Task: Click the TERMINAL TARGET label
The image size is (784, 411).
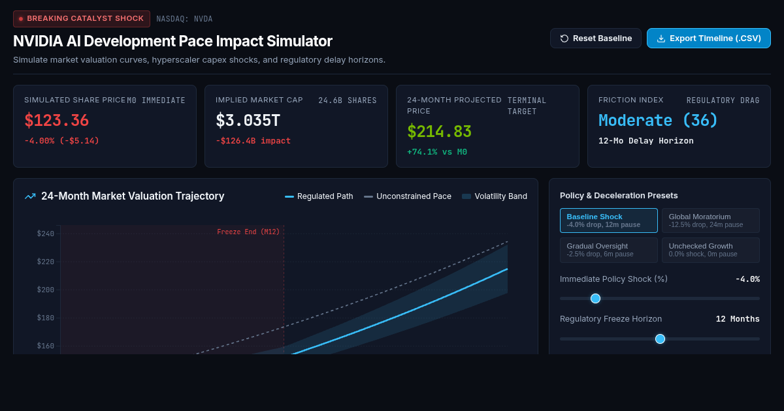Action: (527, 106)
